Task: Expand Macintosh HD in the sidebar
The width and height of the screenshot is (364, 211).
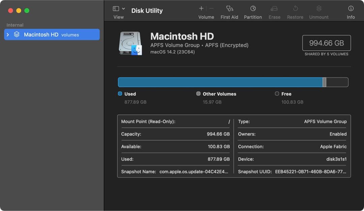Action: click(7, 34)
